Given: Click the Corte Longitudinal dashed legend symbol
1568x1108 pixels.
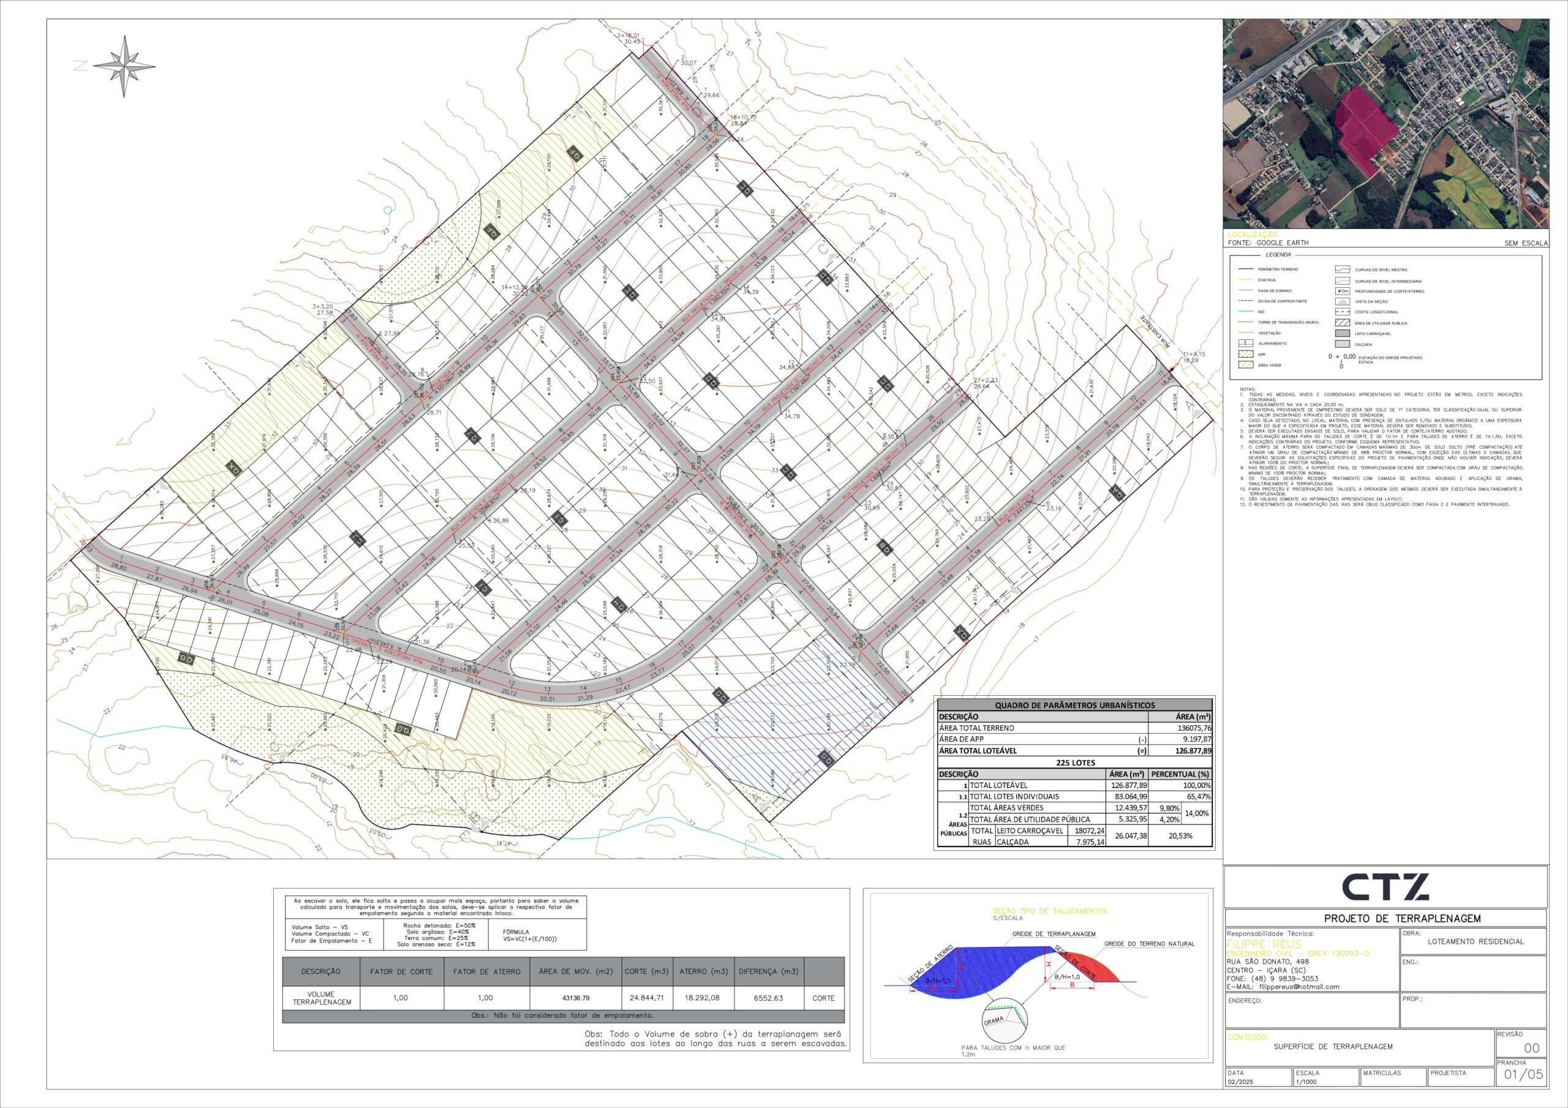Looking at the screenshot, I should click(x=1342, y=312).
